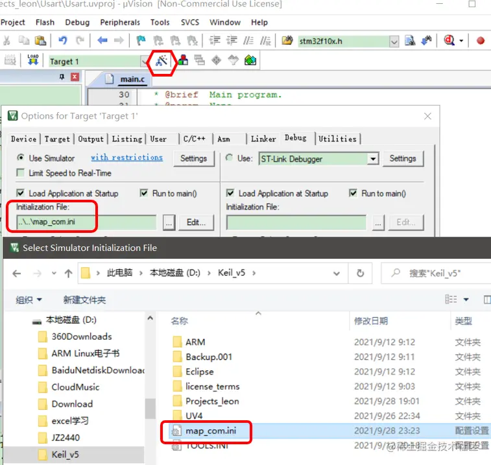
Task: Click the indent selected lines icon
Action: tap(215, 41)
